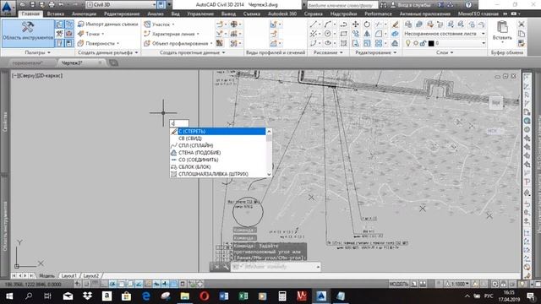Open the Участок dropdown

click(x=159, y=24)
